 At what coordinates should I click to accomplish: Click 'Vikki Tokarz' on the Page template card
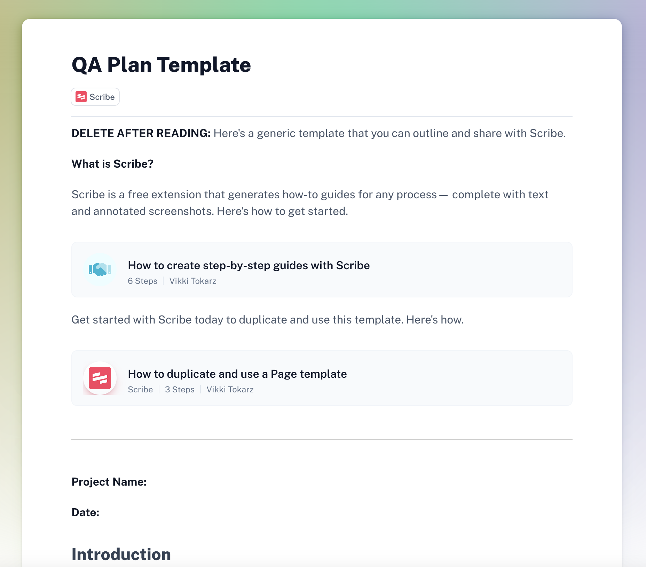[230, 390]
